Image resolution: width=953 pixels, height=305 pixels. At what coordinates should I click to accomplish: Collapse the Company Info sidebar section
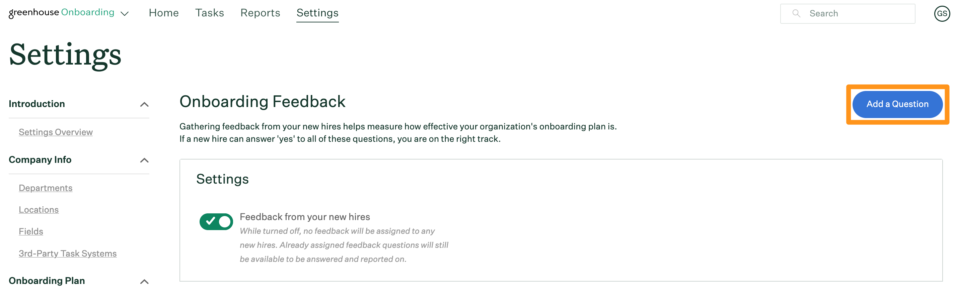click(144, 161)
